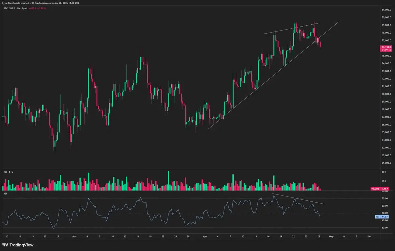Click the 66,000.0 price axis label
Image resolution: width=395 pixels, height=251 pixels.
click(x=386, y=125)
